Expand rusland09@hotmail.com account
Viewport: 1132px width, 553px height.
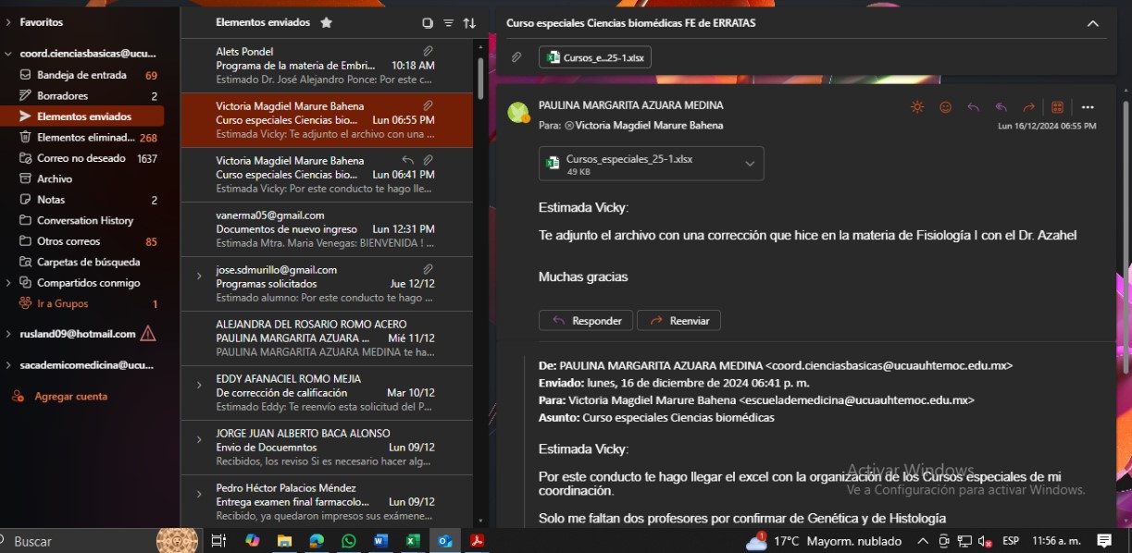(x=9, y=334)
